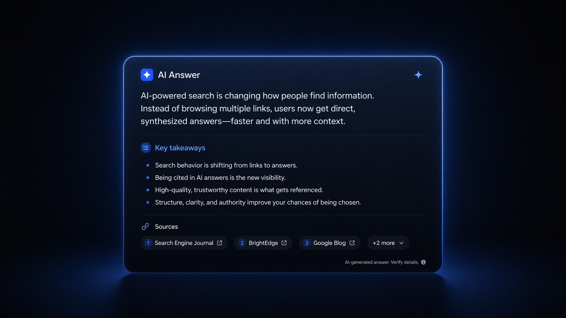This screenshot has width=566, height=318.
Task: Open Search Engine Journal via external link icon
Action: pyautogui.click(x=220, y=243)
